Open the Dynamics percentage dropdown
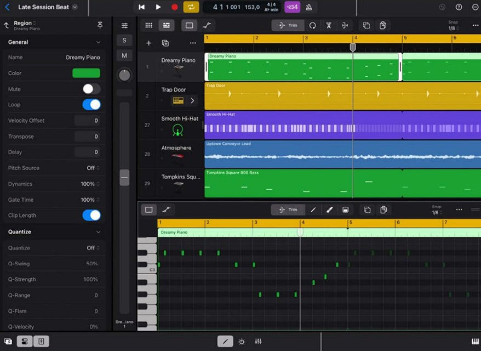This screenshot has height=351, width=481. (90, 184)
